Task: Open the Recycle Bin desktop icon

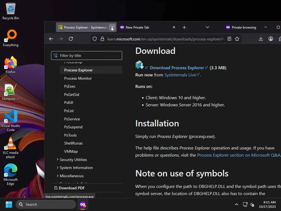Action: tap(11, 11)
